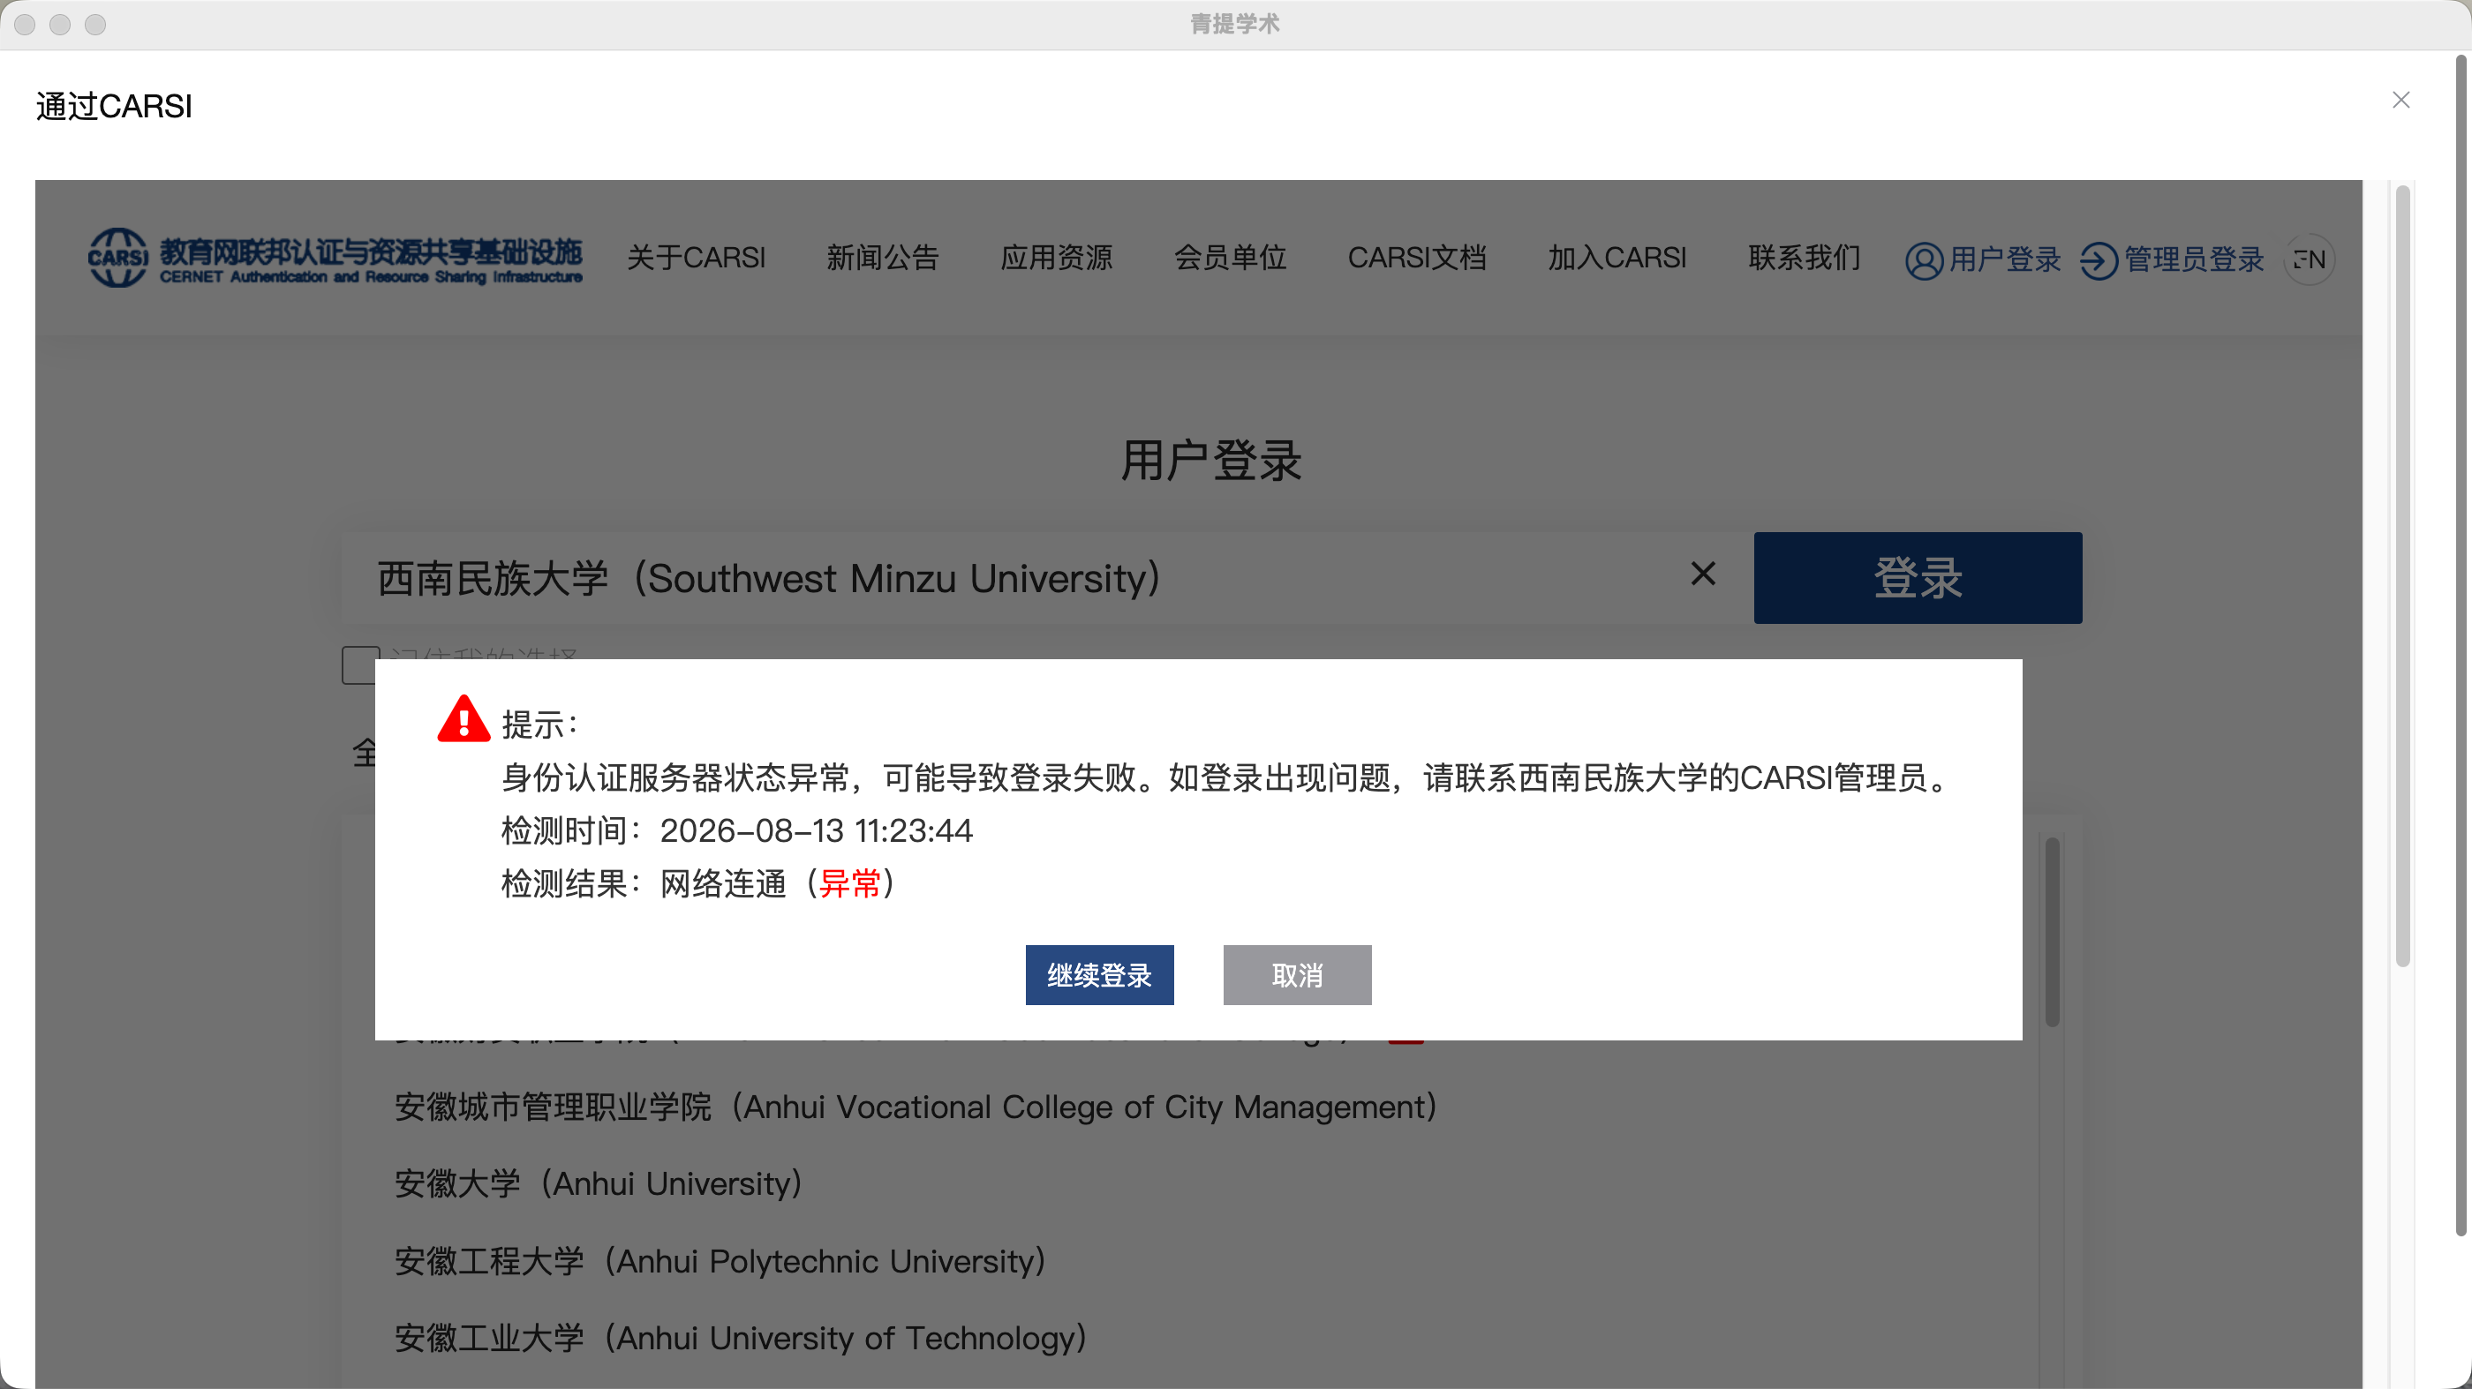This screenshot has height=1389, width=2472.
Task: Click the 检测时间 2026-08-13 11:23:44 text
Action: [x=737, y=830]
